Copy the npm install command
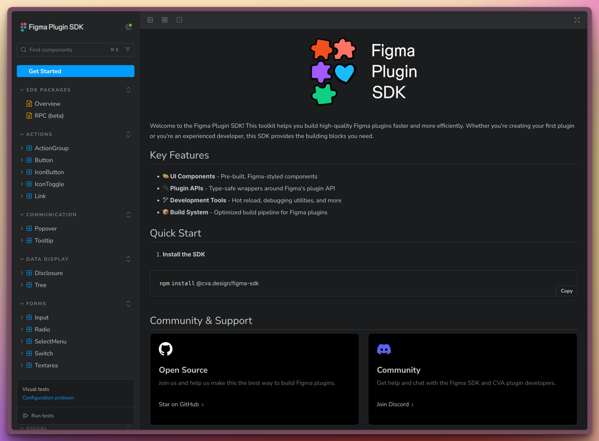The height and width of the screenshot is (441, 599). click(x=566, y=291)
